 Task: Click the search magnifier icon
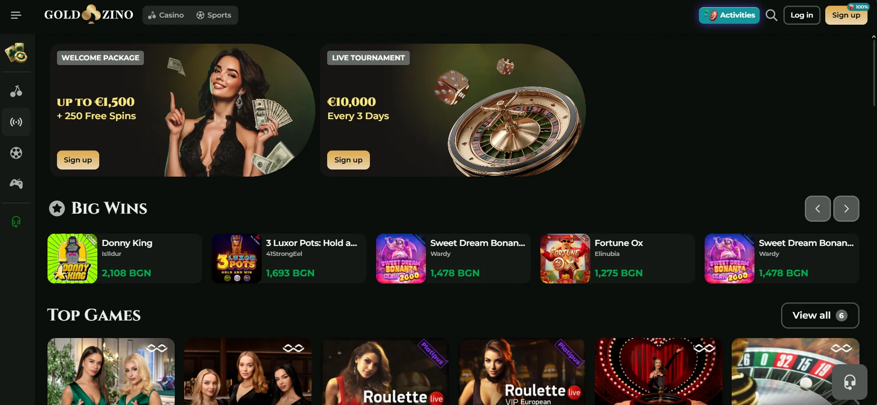tap(772, 15)
